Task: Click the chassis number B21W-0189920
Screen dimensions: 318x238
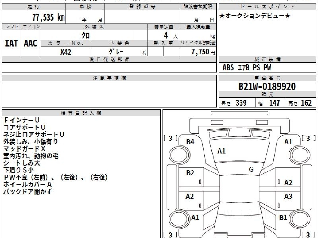Action: pos(267,86)
